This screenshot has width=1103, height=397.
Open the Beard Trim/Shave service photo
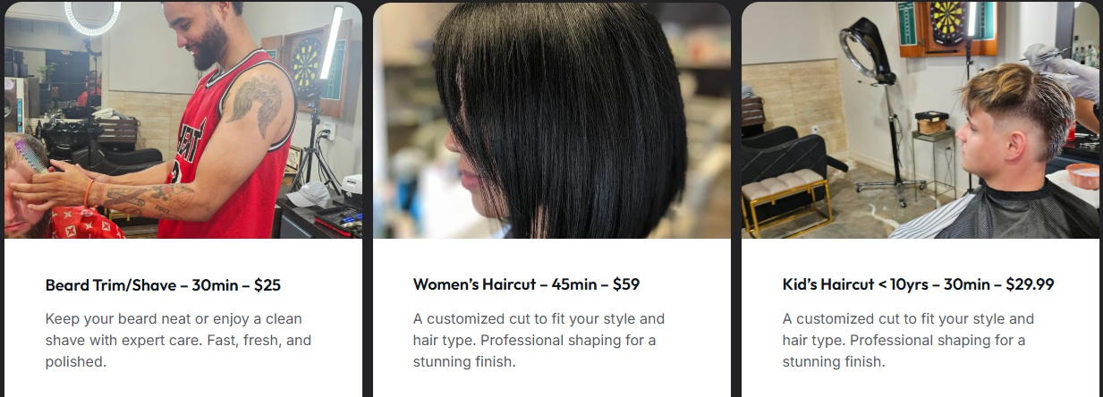click(182, 120)
